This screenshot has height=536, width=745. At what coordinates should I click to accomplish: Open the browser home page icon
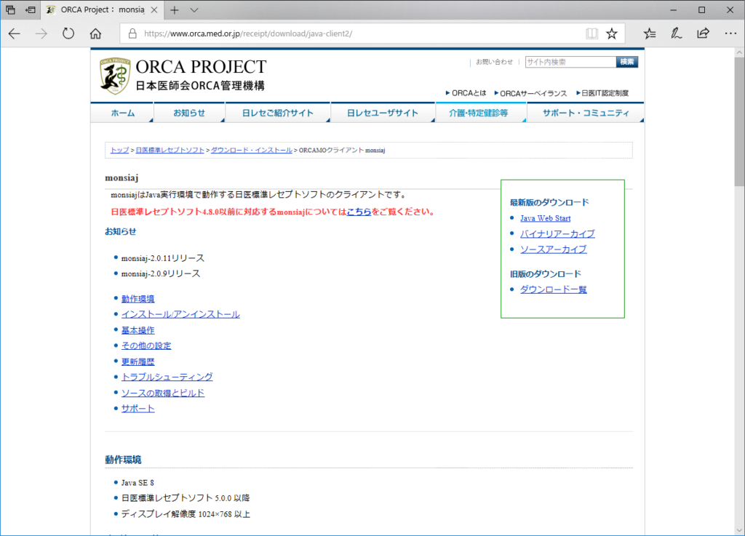pyautogui.click(x=95, y=33)
